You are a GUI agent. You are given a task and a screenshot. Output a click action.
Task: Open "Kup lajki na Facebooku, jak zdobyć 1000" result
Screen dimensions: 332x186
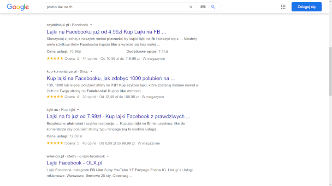[111, 79]
